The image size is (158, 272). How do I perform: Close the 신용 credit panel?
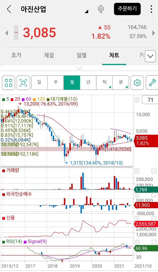point(154,218)
